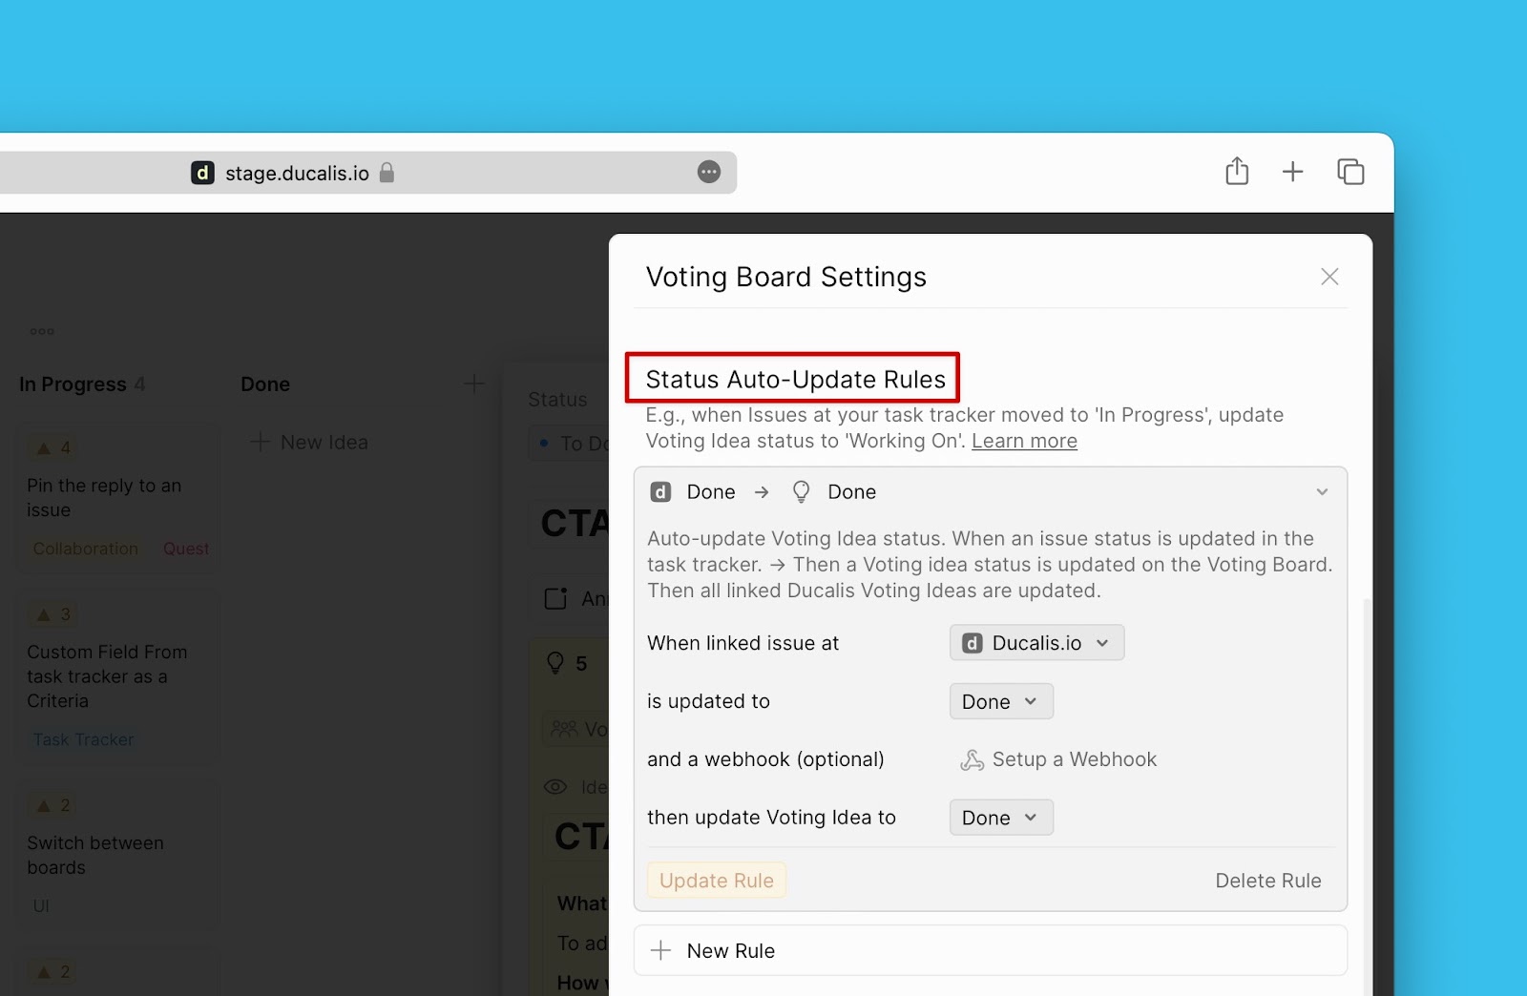Click the 'When linked issue at' label
Image resolution: width=1527 pixels, height=996 pixels.
[743, 643]
